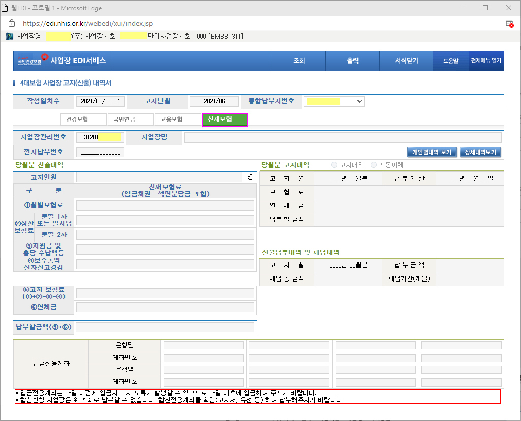Click 전체메뉴 열기

pos(486,61)
